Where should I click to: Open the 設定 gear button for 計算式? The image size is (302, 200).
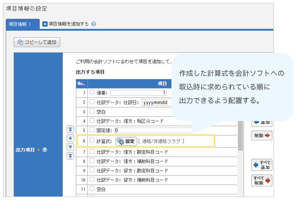pos(126,141)
